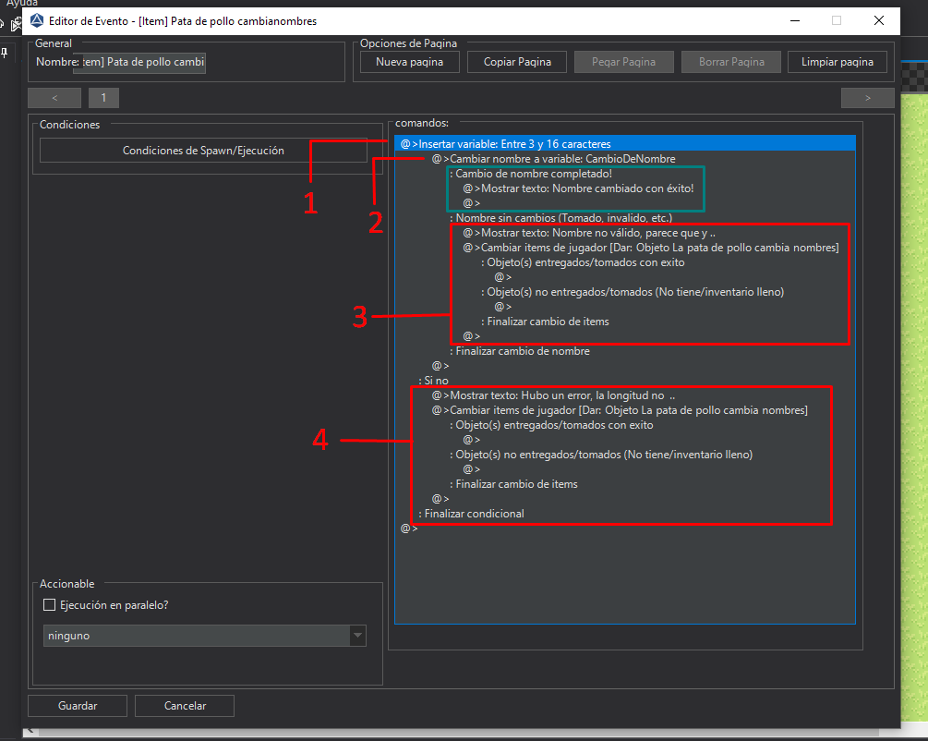Select Mostrar texto: Nombre no válido command
The width and height of the screenshot is (928, 741).
pyautogui.click(x=589, y=233)
